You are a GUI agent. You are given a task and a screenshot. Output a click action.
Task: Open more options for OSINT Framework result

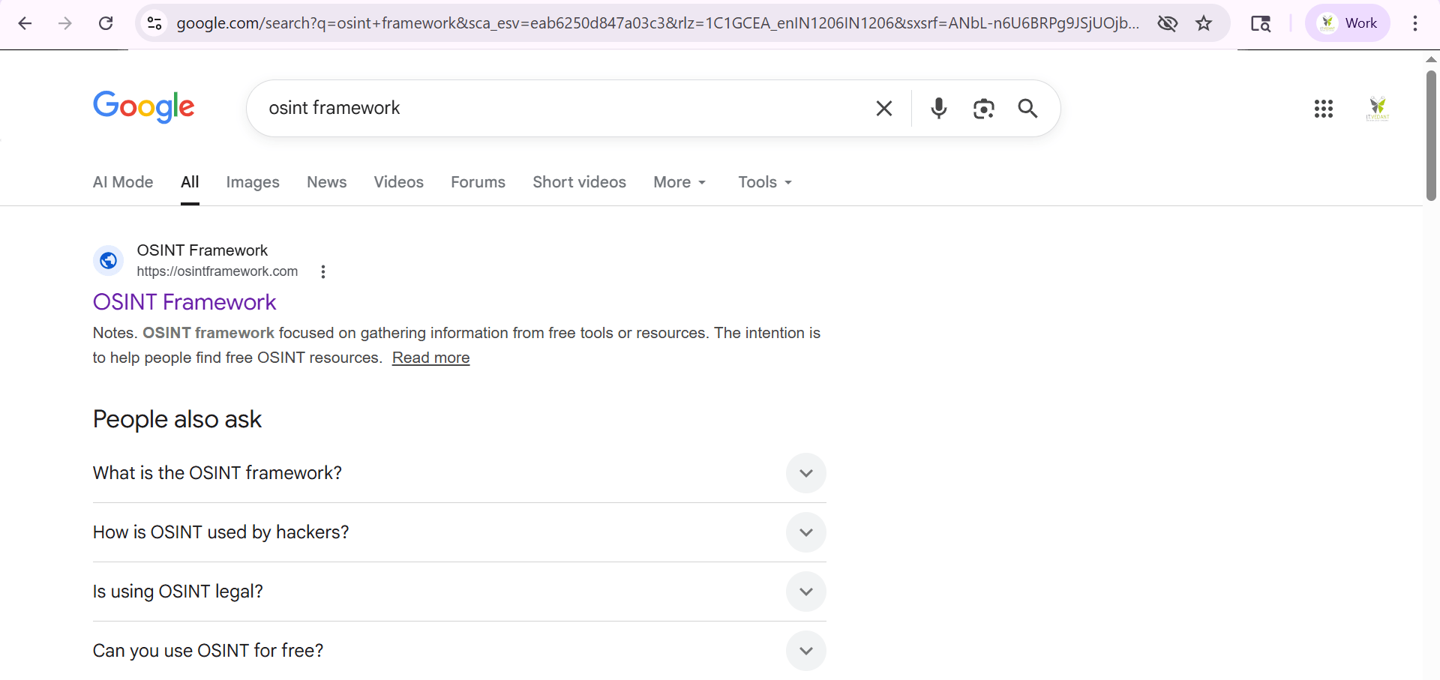click(x=323, y=271)
